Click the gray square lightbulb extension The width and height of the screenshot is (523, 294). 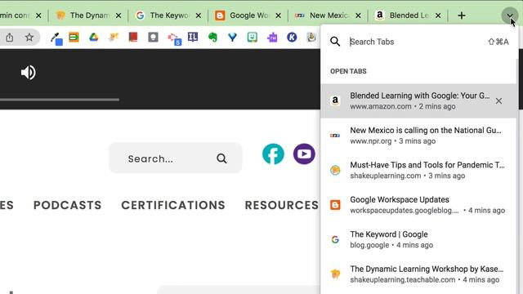click(153, 38)
